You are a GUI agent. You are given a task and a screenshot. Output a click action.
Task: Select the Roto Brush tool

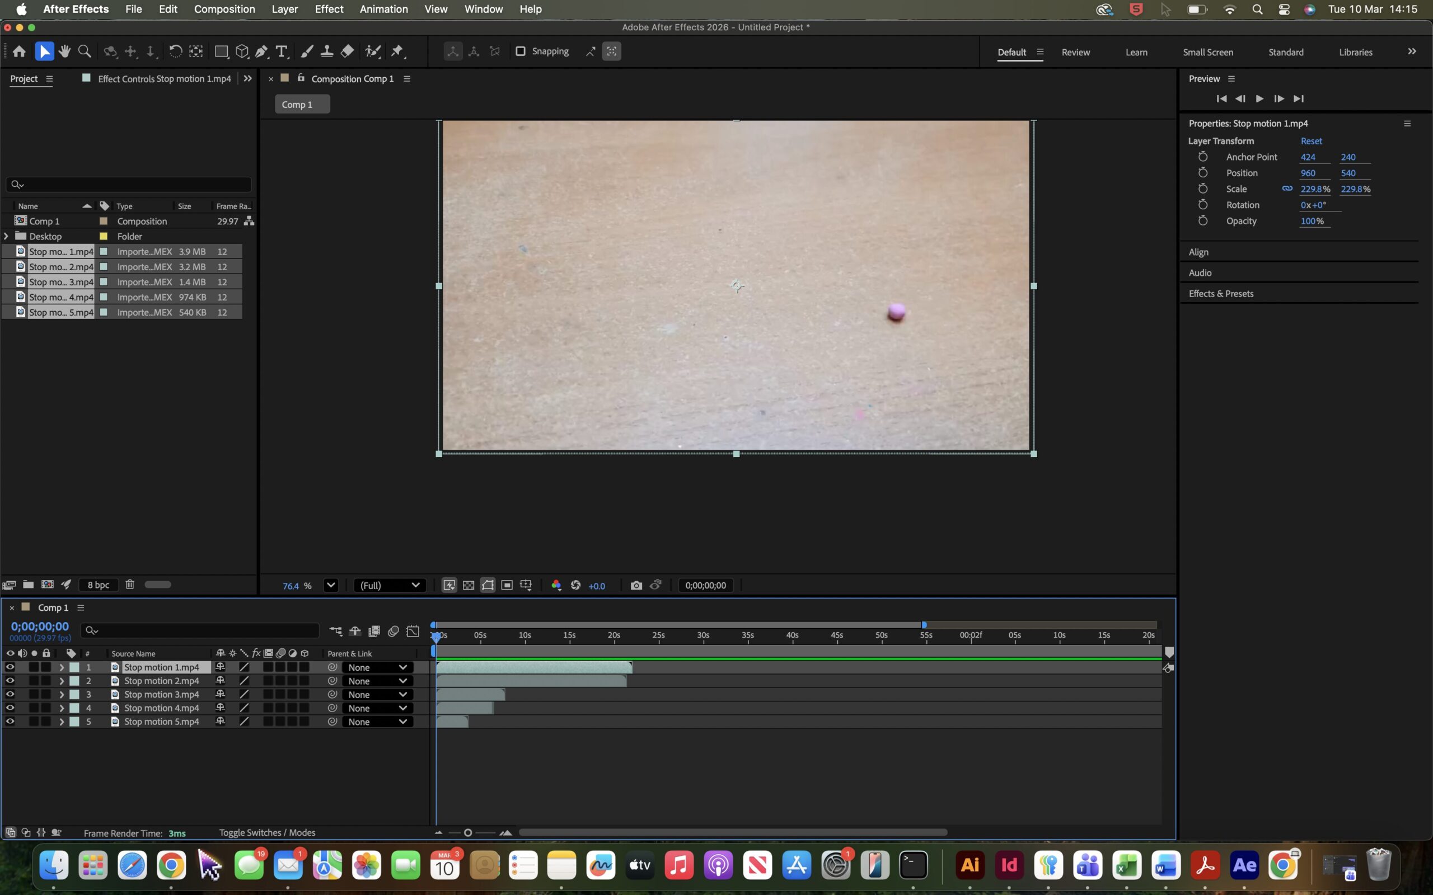tap(372, 51)
